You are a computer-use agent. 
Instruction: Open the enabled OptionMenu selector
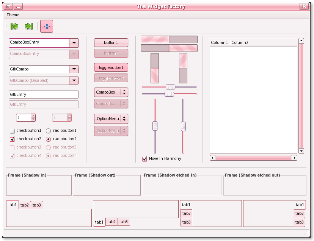[111, 119]
